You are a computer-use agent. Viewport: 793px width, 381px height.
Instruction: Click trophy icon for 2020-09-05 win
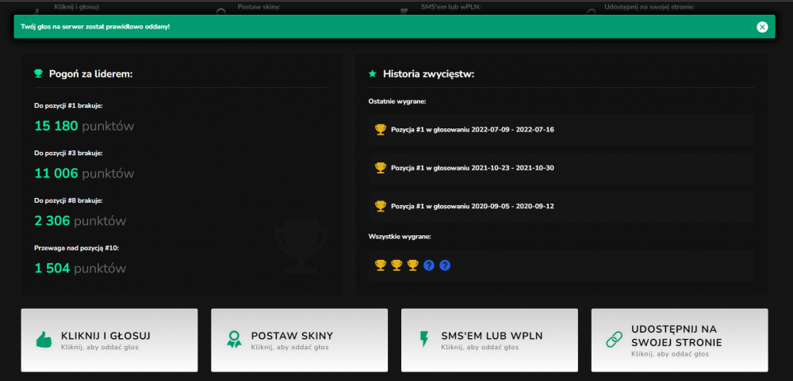[x=381, y=206]
